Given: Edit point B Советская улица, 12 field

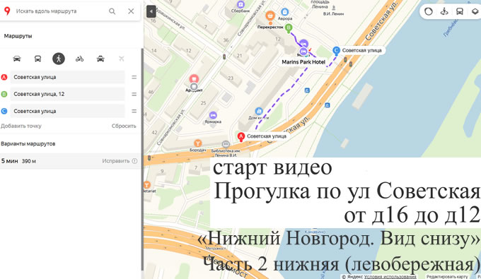Looking at the screenshot, I should point(67,94).
